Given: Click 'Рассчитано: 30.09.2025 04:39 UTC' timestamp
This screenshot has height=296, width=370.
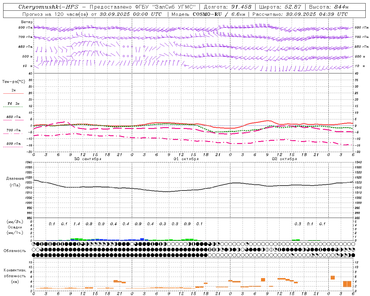Looking at the screenshot, I should pos(300,14).
